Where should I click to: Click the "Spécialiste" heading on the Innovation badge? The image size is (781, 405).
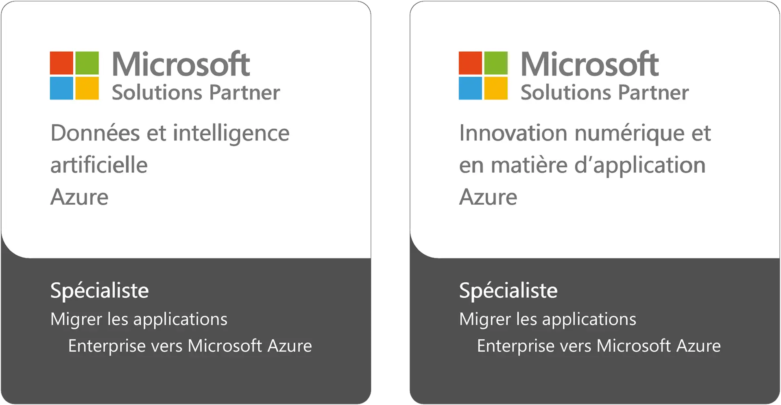click(508, 291)
